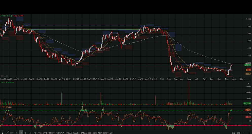
Task: Switch to the Μ timeframe
Action: [30, 133]
